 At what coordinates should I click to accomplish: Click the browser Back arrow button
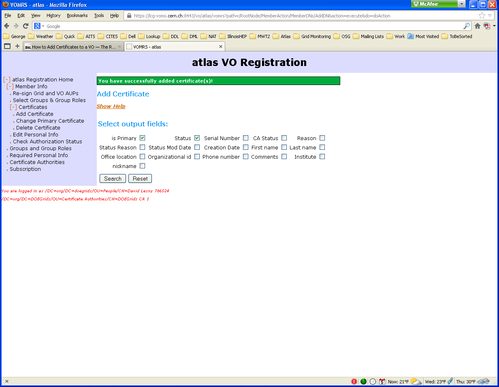tap(6, 26)
